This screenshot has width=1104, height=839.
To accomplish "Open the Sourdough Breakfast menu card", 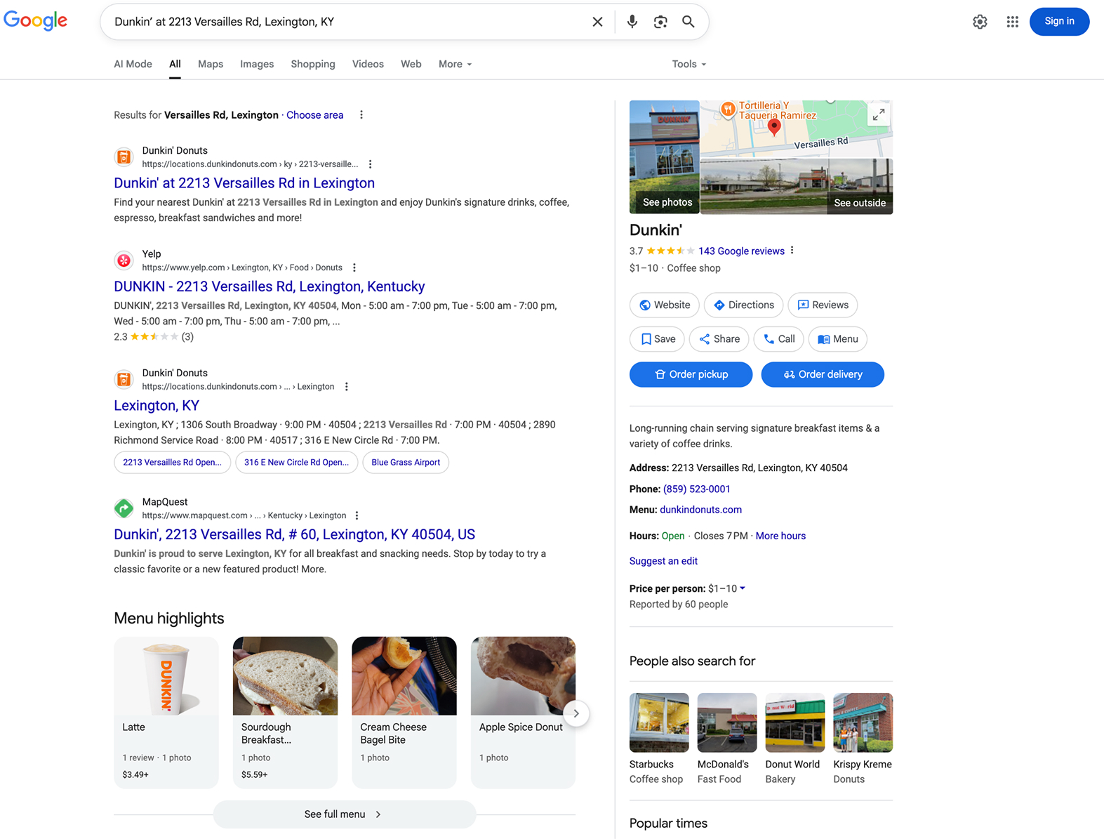I will click(285, 713).
